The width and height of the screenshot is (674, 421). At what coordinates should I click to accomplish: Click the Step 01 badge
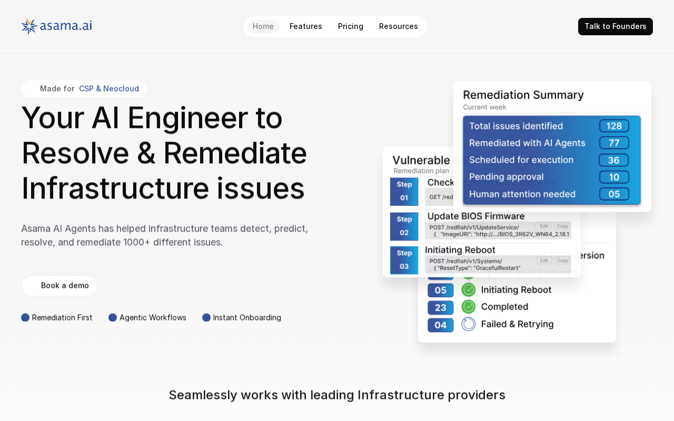(x=404, y=192)
